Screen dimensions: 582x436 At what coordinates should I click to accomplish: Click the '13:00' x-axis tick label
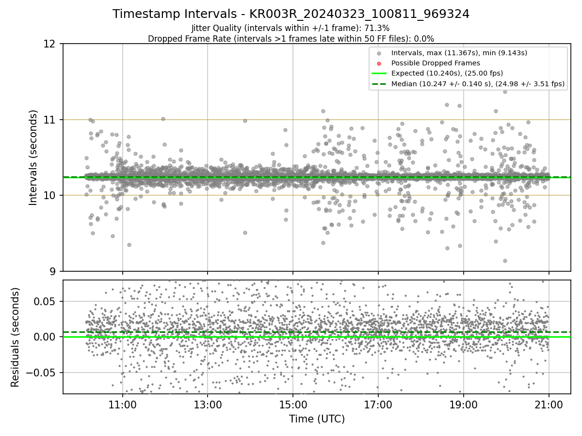click(208, 405)
